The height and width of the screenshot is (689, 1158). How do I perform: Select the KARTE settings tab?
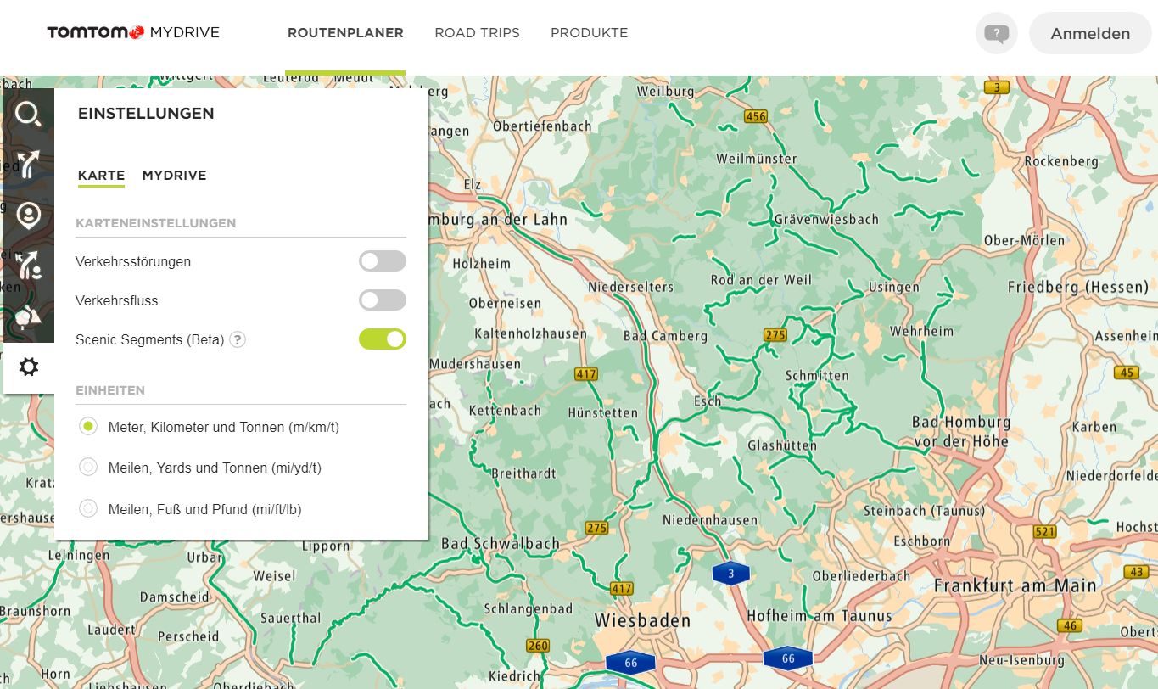[101, 176]
